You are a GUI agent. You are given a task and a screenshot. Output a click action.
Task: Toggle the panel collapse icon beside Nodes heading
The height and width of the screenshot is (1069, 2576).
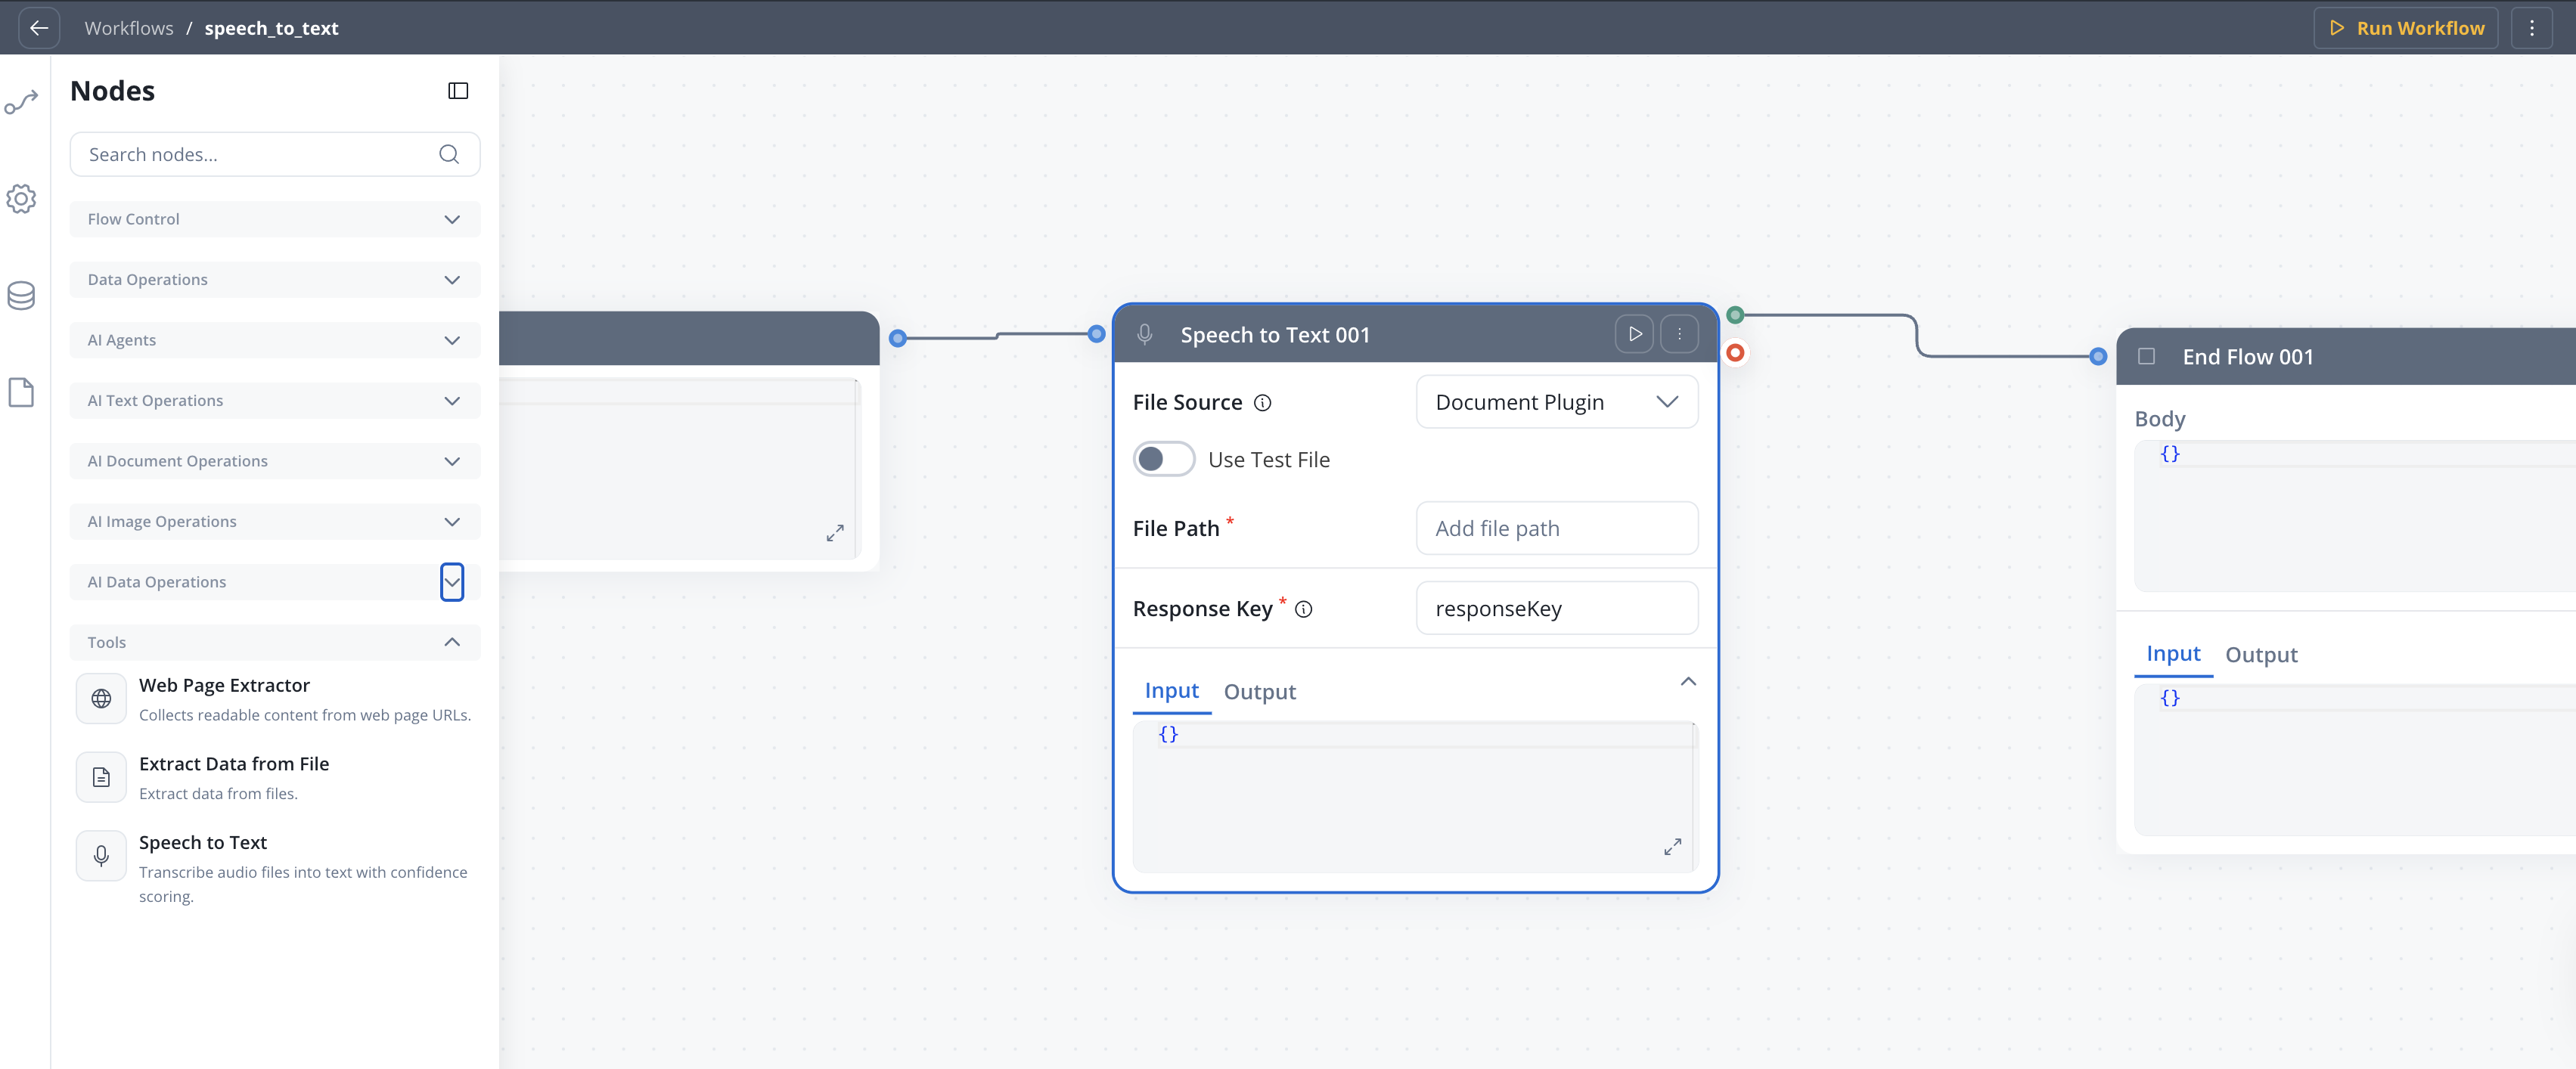click(457, 90)
